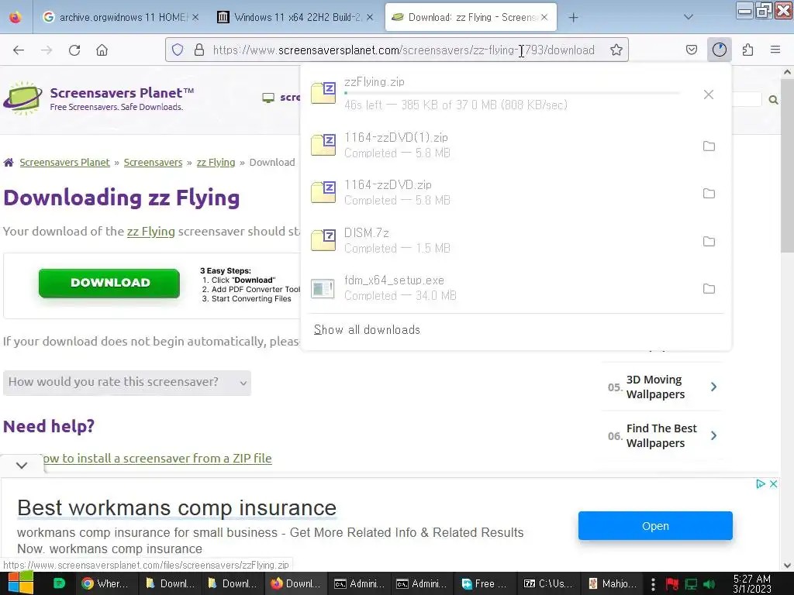Screen dimensions: 794x595
Task: Open the 7-Zip C:\Us... taskbar item
Action: 548,583
